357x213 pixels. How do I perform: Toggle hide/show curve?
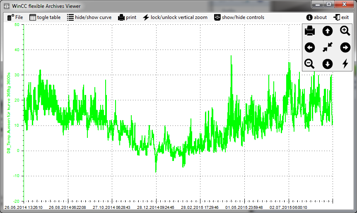(x=89, y=17)
